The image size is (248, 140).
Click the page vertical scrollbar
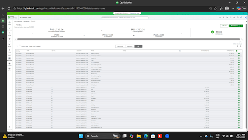pos(246,76)
